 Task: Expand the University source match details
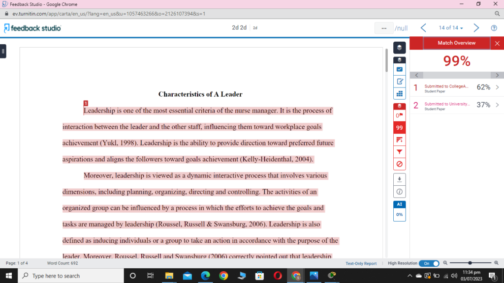(498, 104)
